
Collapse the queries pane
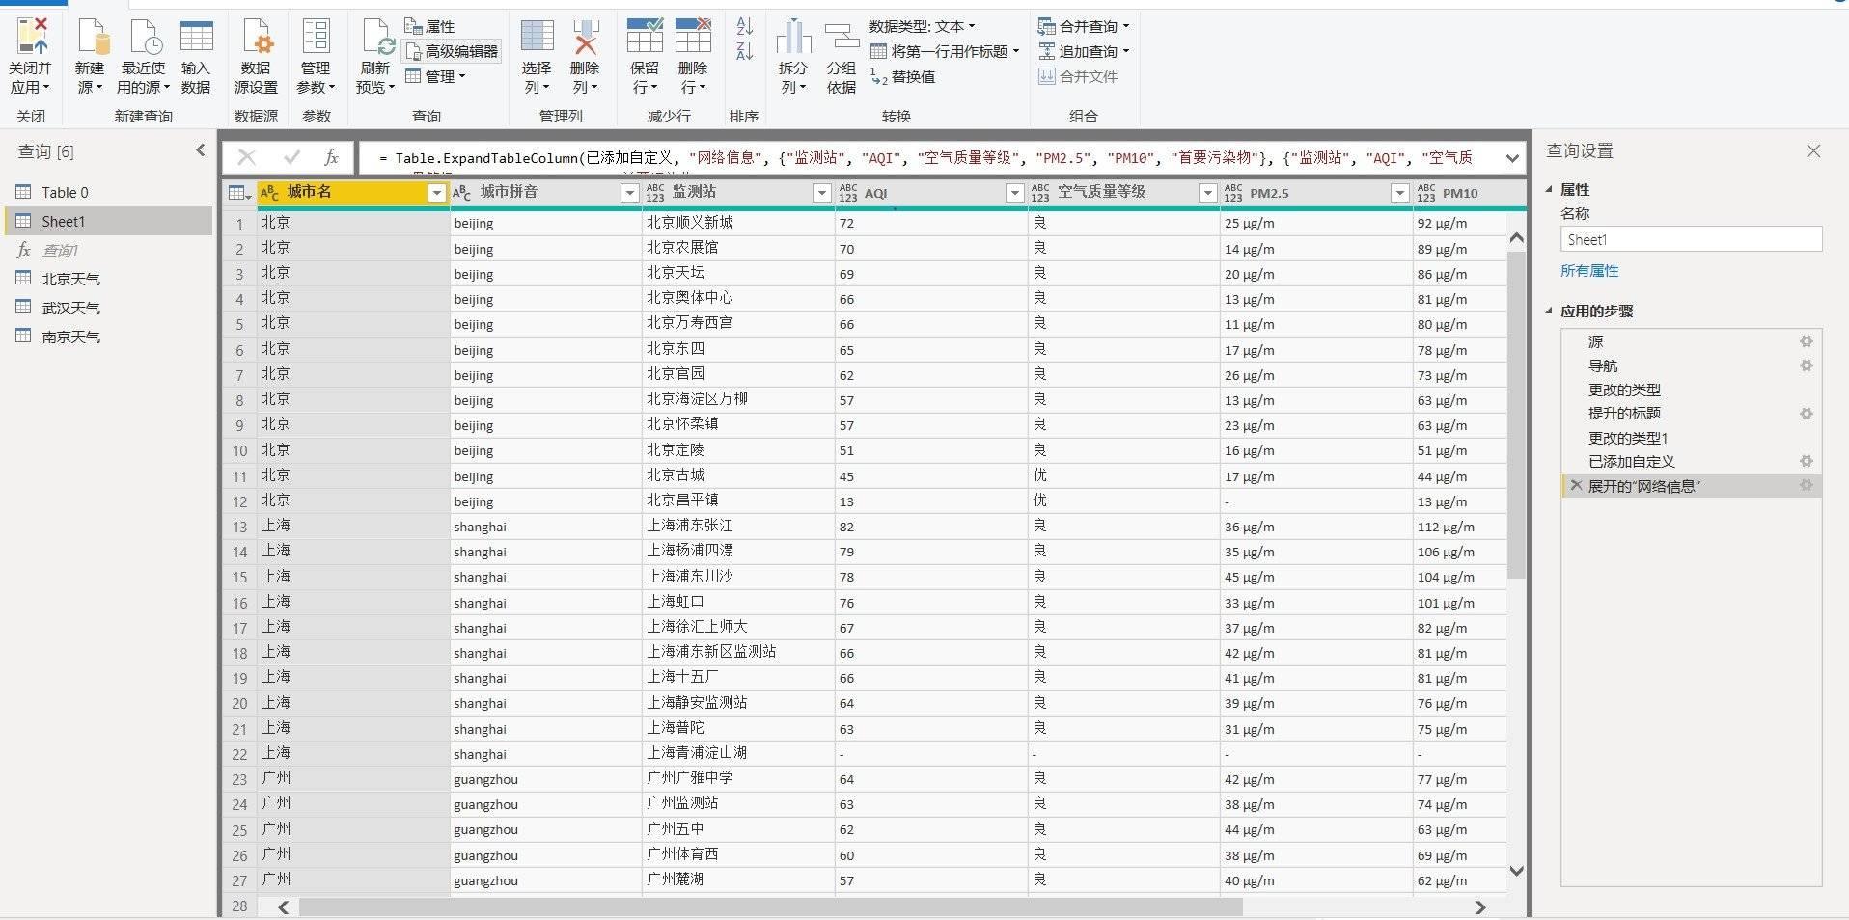coord(200,150)
